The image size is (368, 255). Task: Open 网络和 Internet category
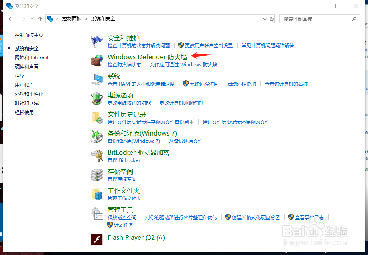[31, 58]
